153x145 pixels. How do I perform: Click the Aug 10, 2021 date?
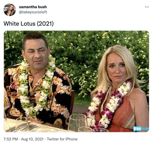coord(32,139)
